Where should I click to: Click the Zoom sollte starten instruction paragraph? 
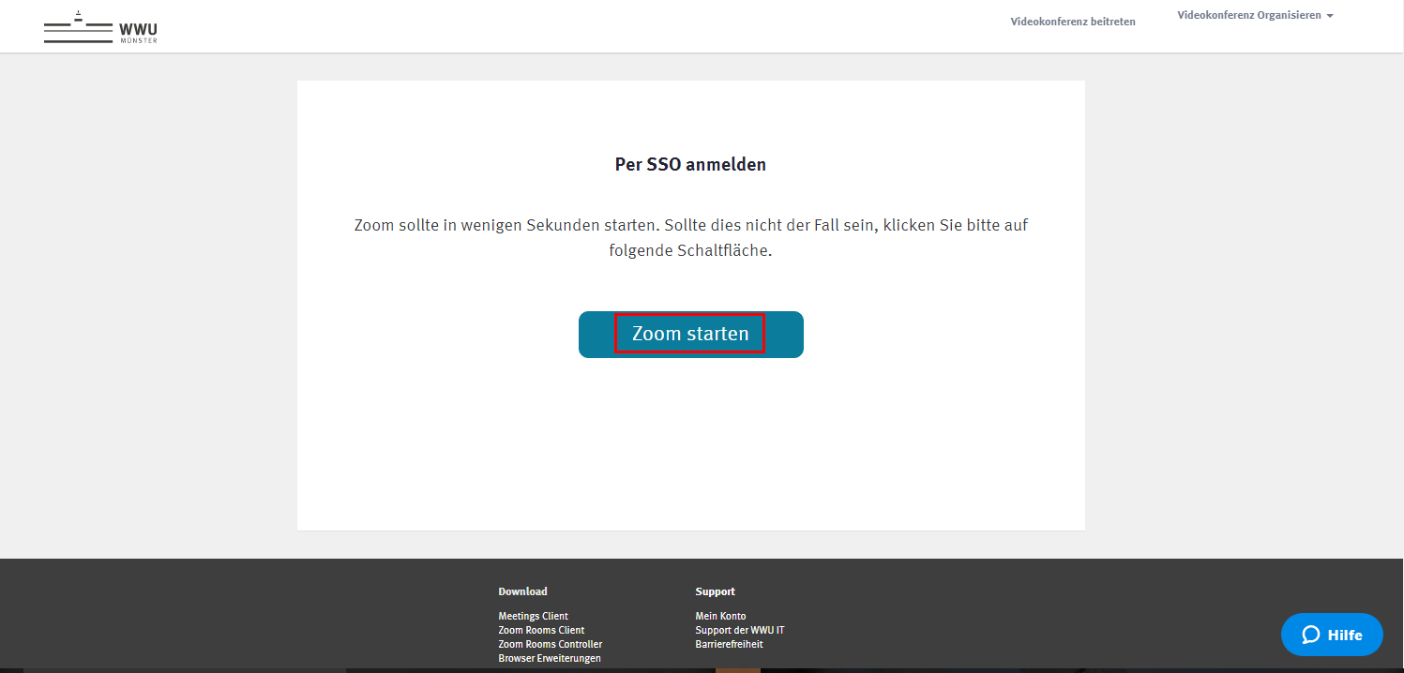click(x=690, y=238)
